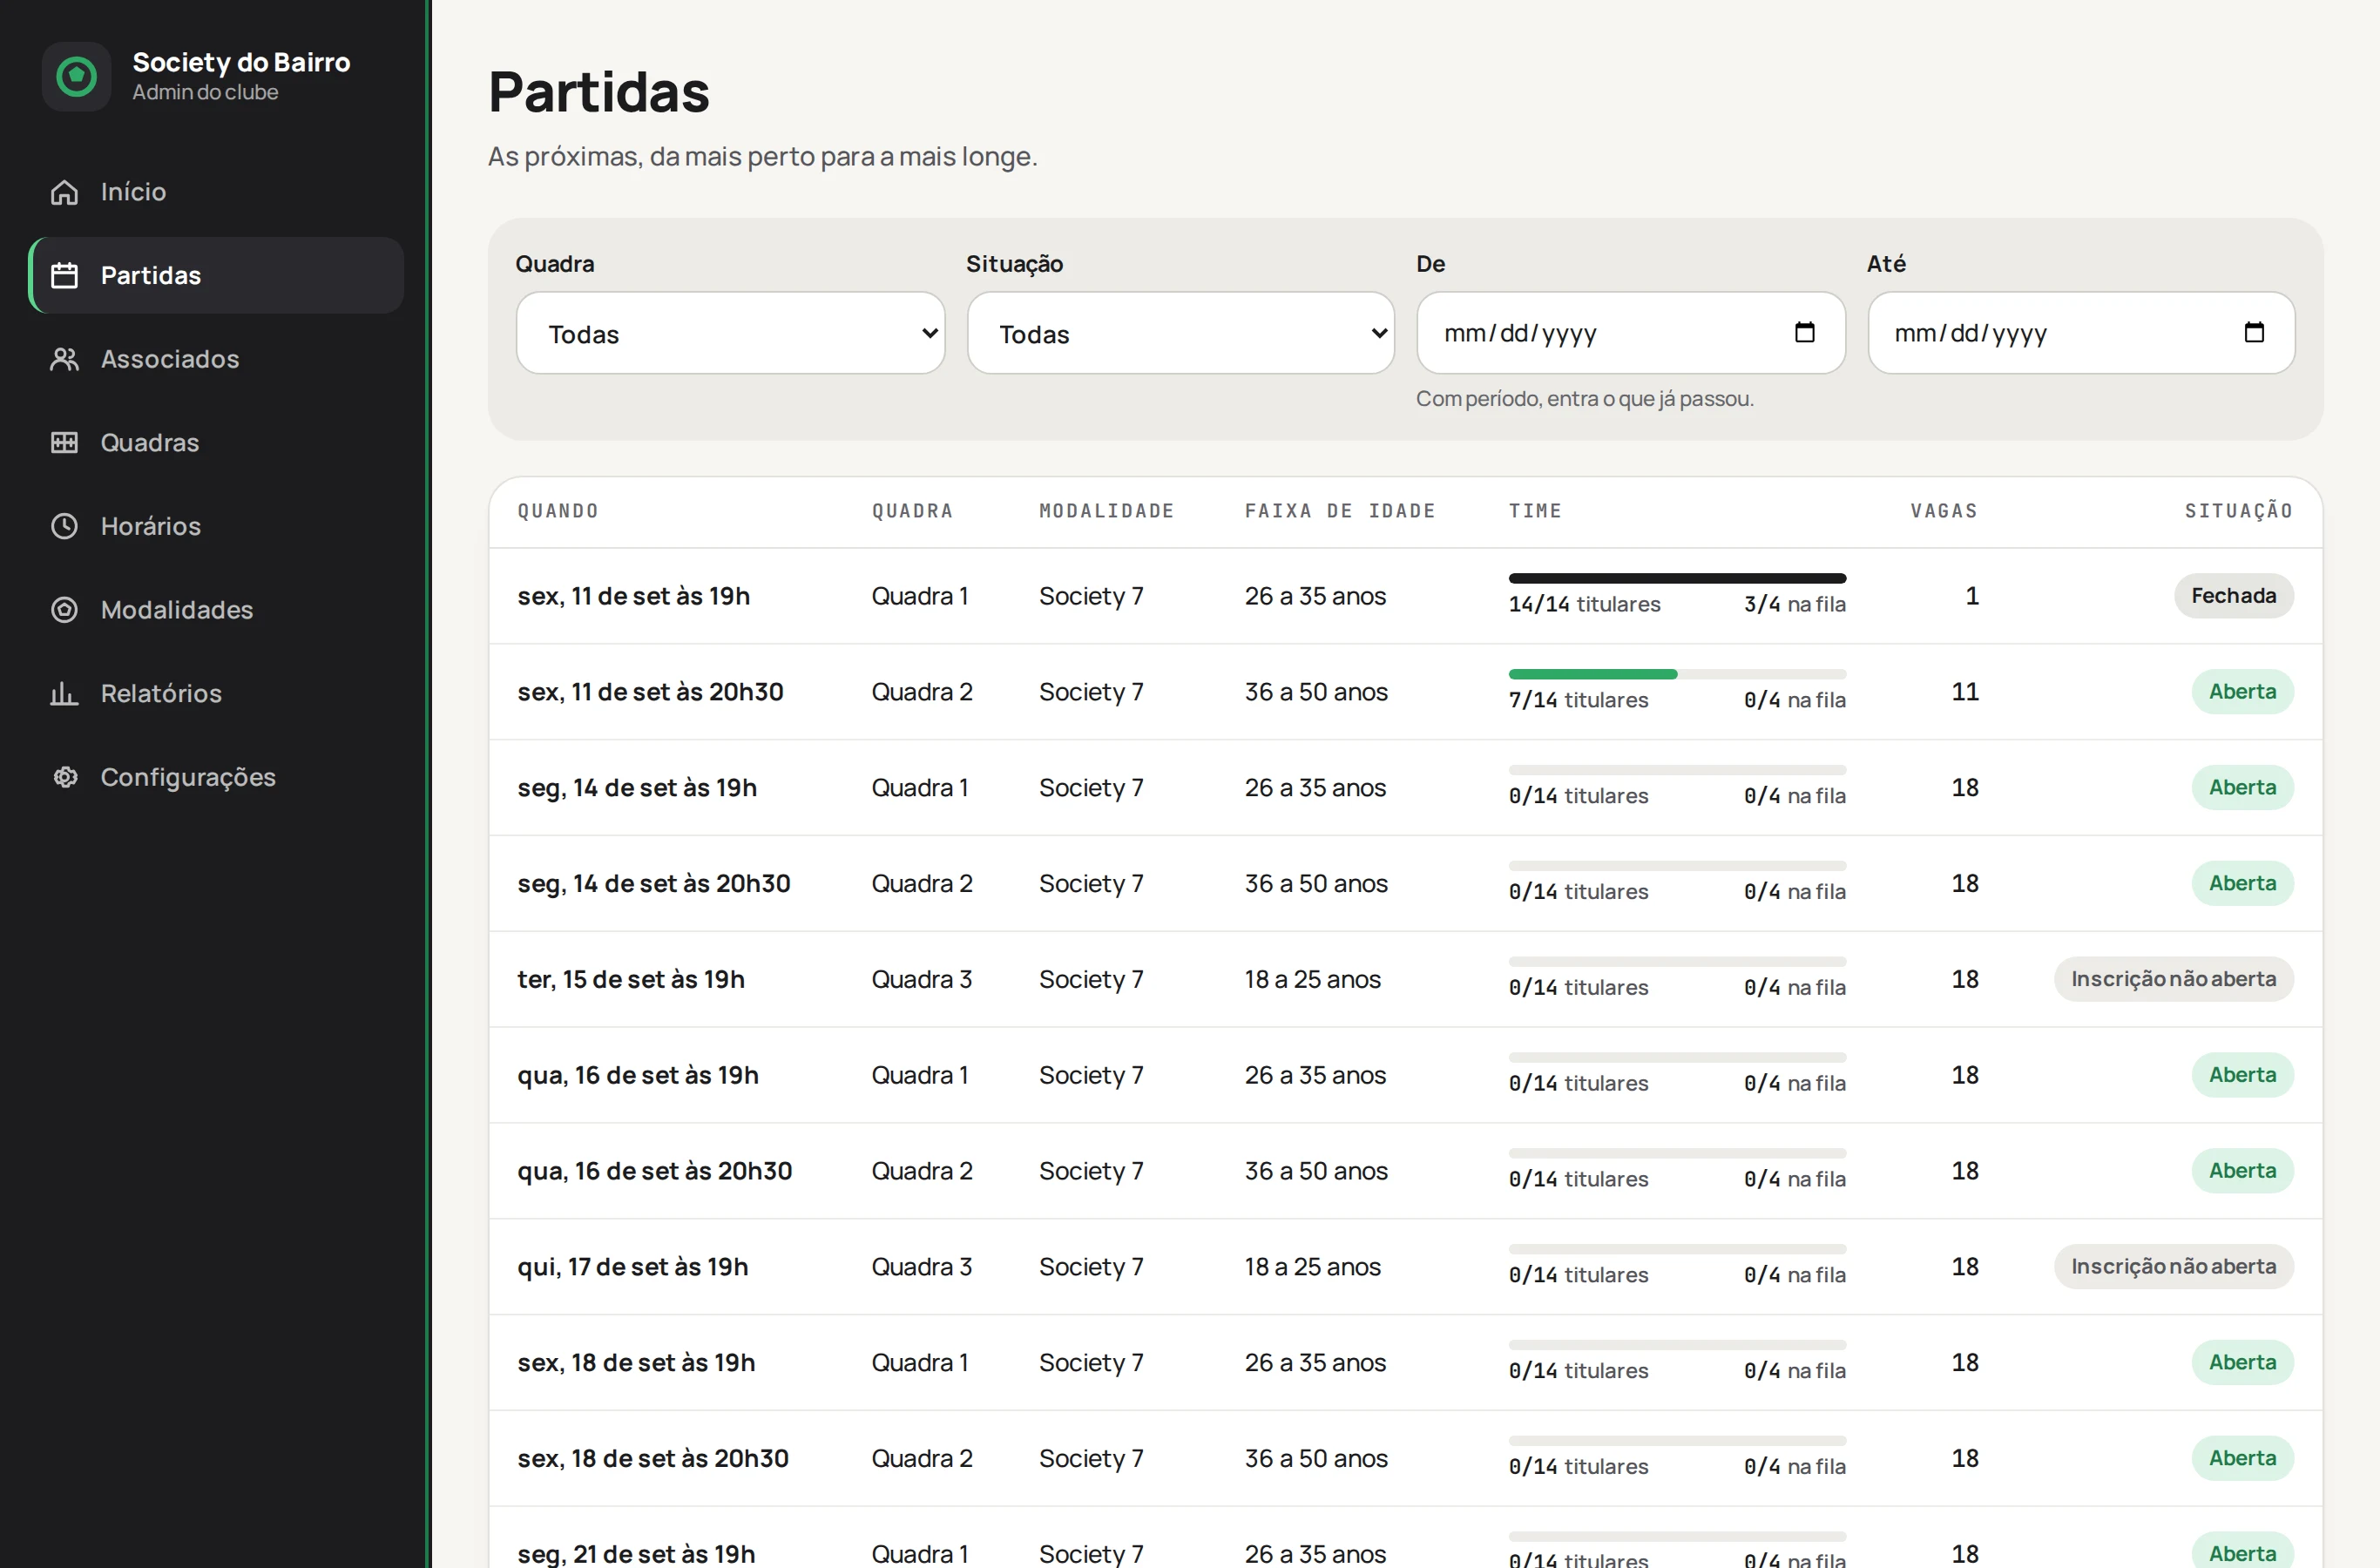Open the Associados menu item
This screenshot has height=1568, width=2380.
tap(216, 359)
